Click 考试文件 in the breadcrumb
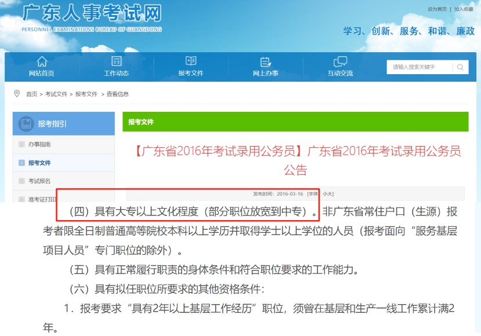 point(56,94)
